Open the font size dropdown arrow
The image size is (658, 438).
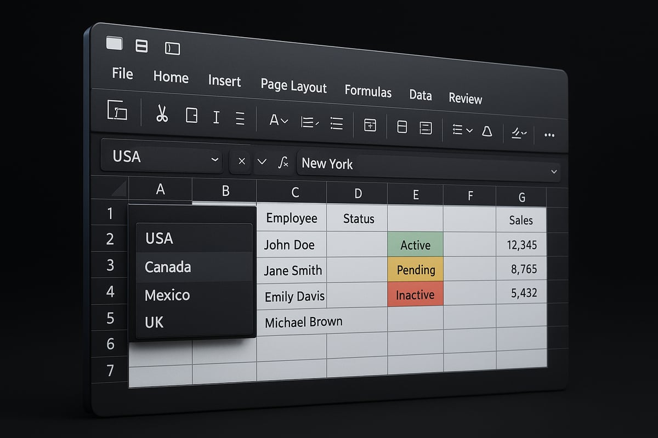[282, 122]
